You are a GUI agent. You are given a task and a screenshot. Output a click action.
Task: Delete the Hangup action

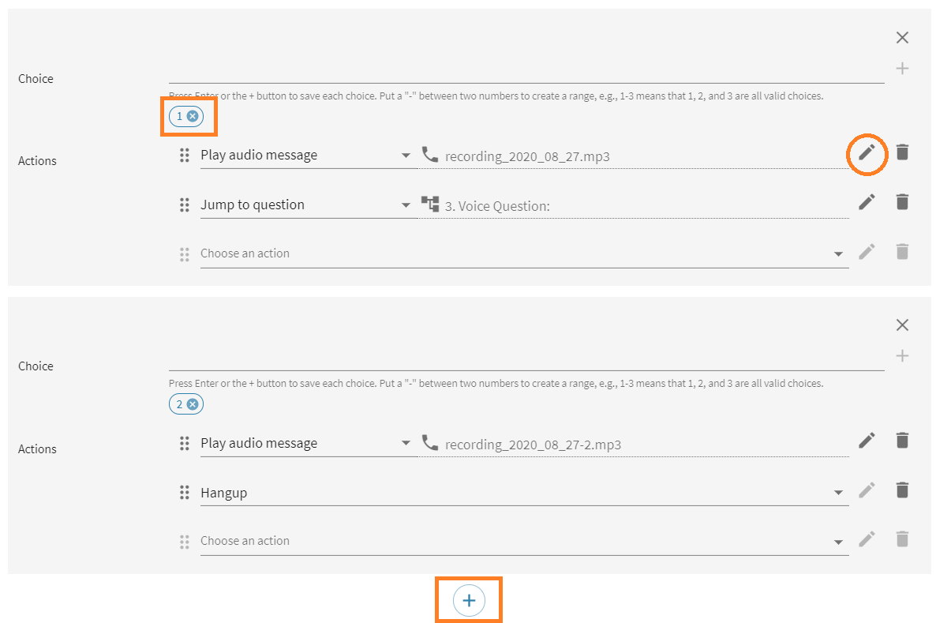pyautogui.click(x=902, y=490)
